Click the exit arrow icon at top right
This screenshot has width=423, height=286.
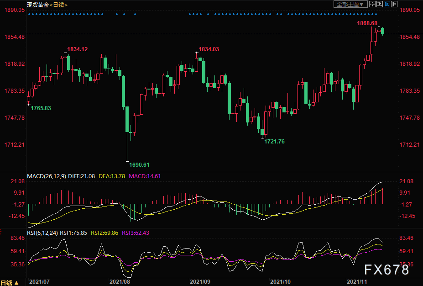point(394,4)
